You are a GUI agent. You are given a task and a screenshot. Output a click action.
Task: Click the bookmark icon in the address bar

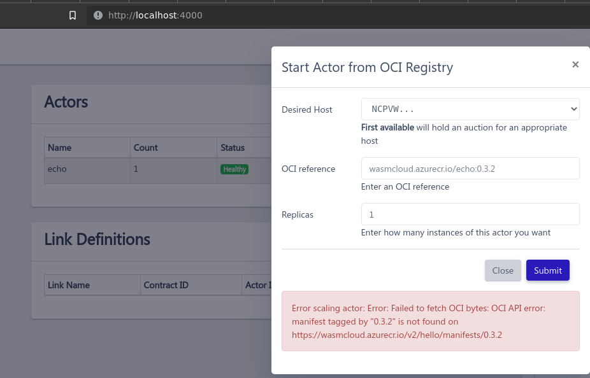[x=72, y=15]
